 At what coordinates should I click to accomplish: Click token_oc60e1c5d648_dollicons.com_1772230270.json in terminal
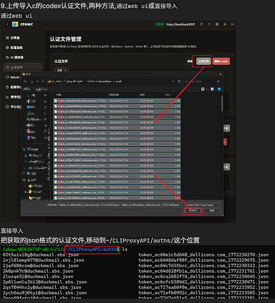pyautogui.click(x=204, y=255)
